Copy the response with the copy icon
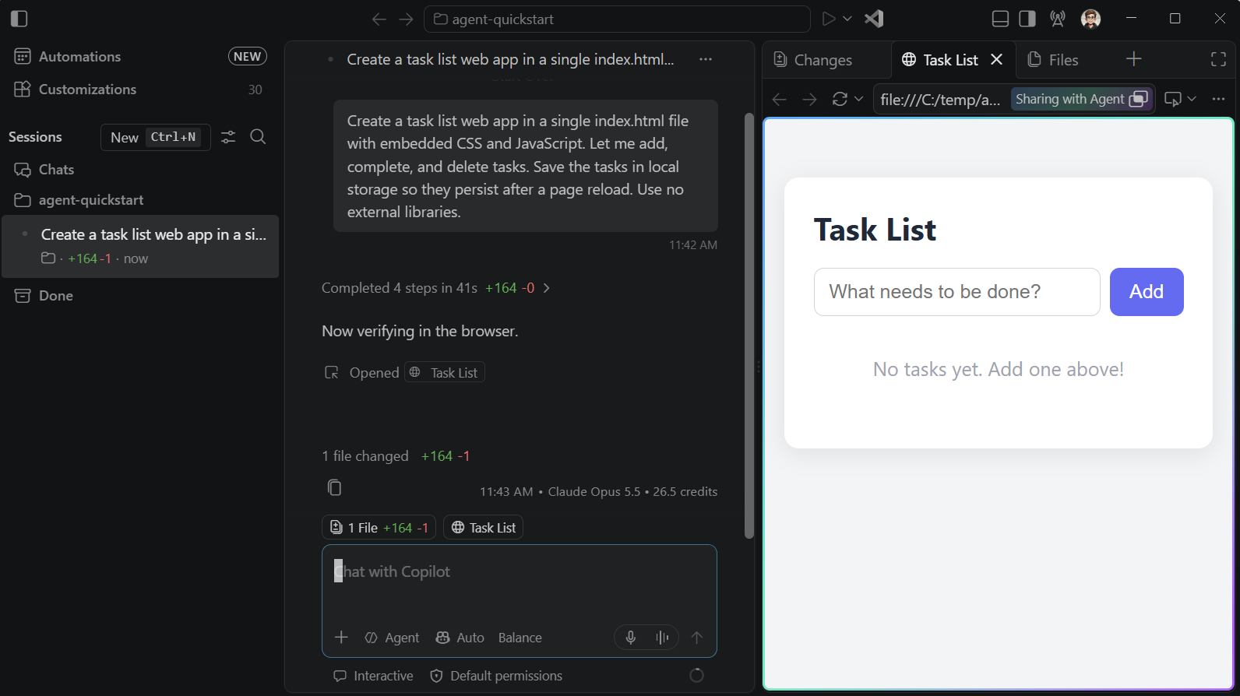 click(334, 487)
